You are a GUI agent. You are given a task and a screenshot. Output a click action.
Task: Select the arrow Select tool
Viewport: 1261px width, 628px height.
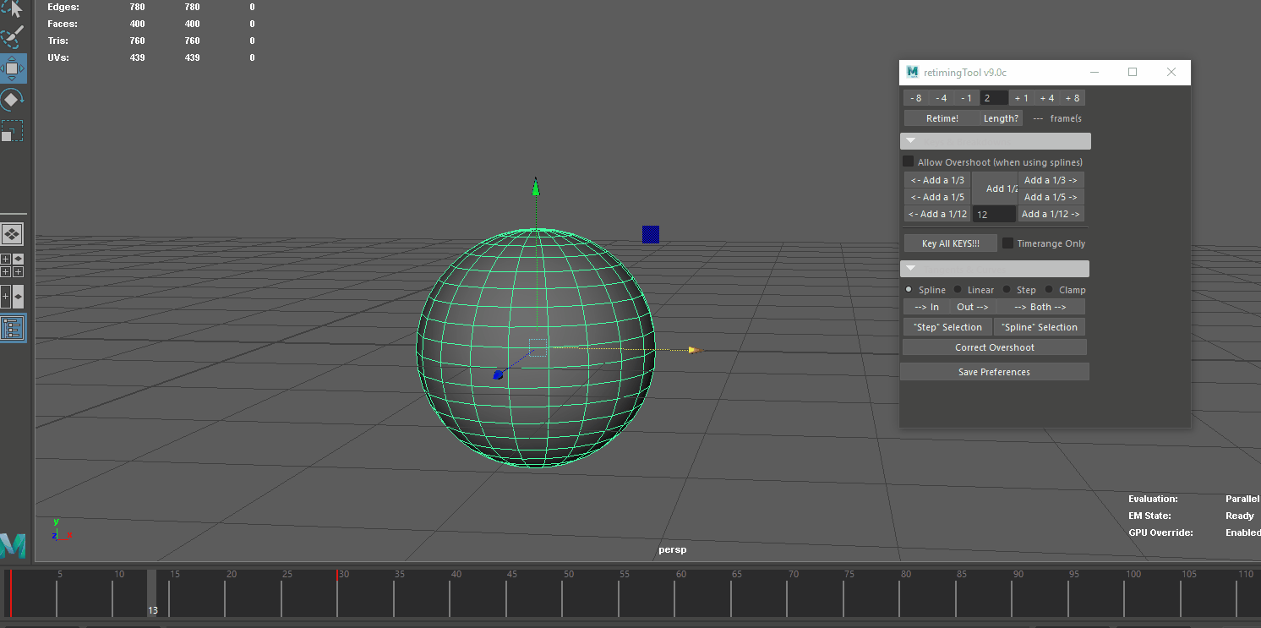[12, 8]
